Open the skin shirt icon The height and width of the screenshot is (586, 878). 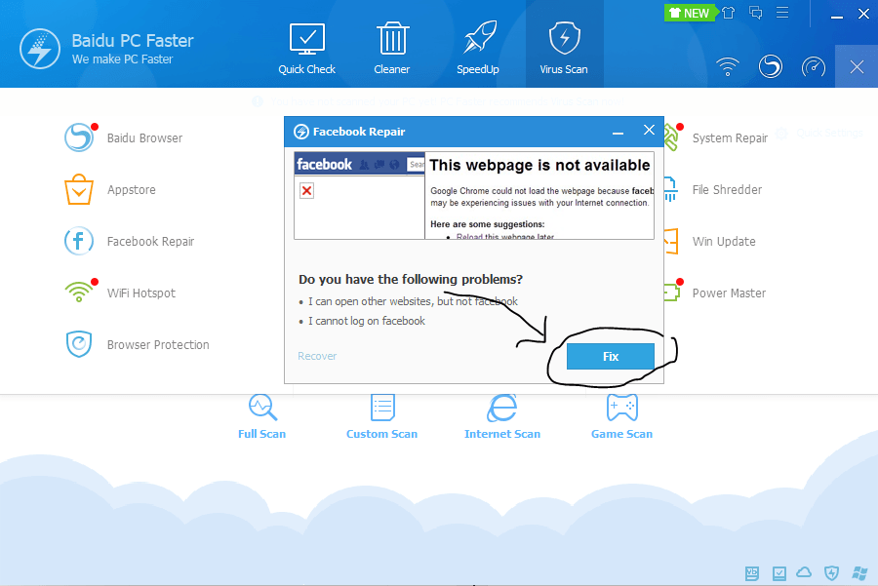pos(728,13)
